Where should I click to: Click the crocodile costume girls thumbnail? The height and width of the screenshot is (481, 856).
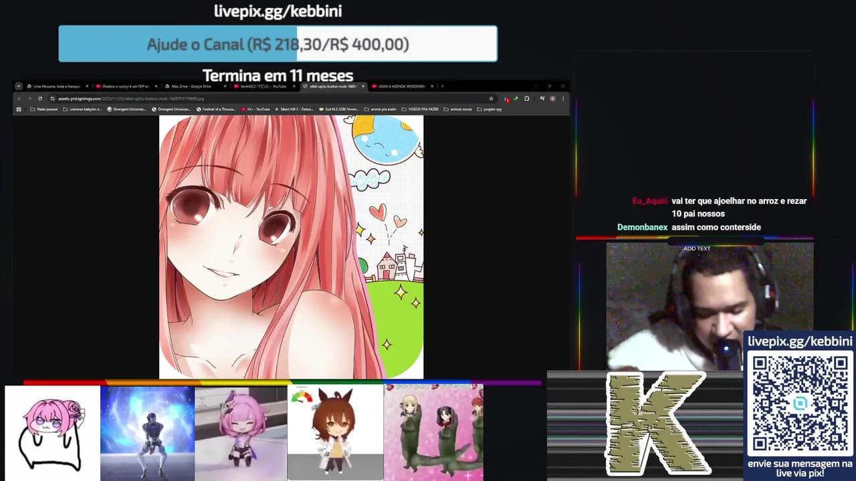coord(433,433)
